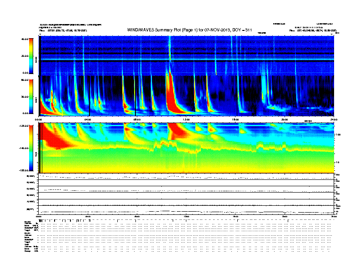
Task: Select the 40.00 label on RAD2 color scale
Action: (x=25, y=39)
